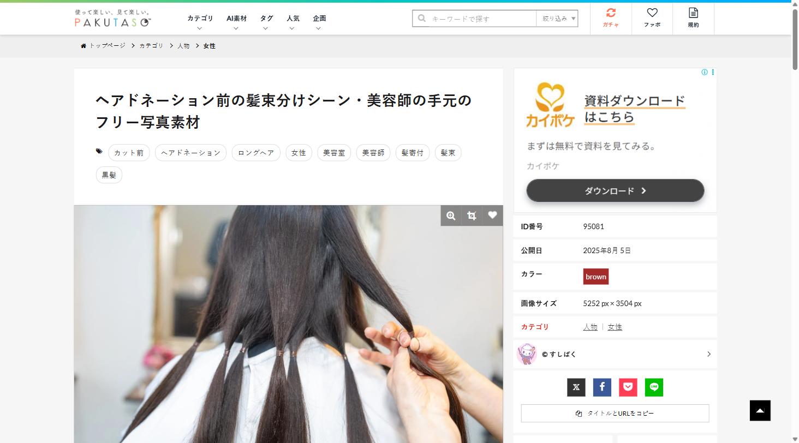Screen dimensions: 799x443
Task: Click the カテゴリ breadcrumb link
Action: tap(151, 46)
